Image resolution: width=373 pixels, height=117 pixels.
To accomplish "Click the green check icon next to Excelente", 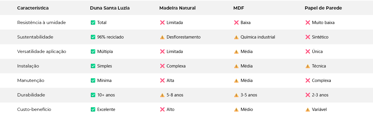I will [x=93, y=109].
